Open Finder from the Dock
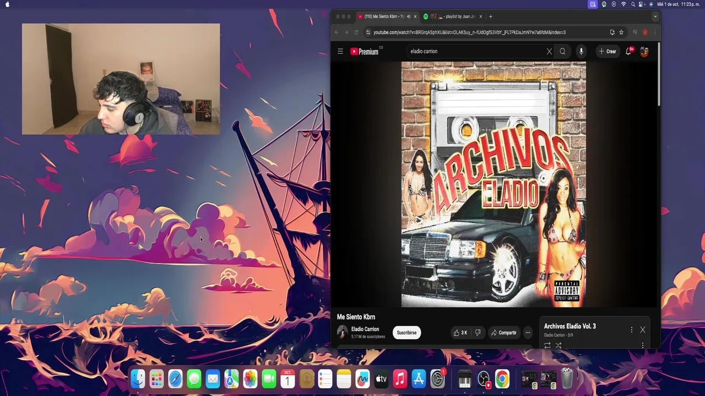705x396 pixels. pos(138,379)
